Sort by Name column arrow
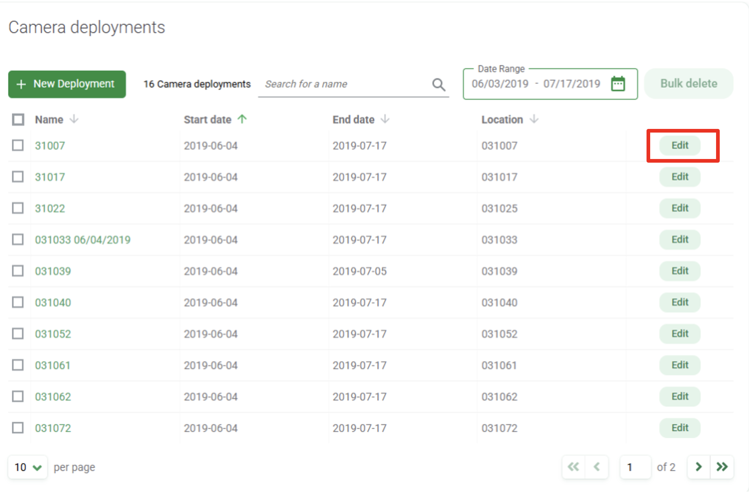749x501 pixels. coord(74,119)
